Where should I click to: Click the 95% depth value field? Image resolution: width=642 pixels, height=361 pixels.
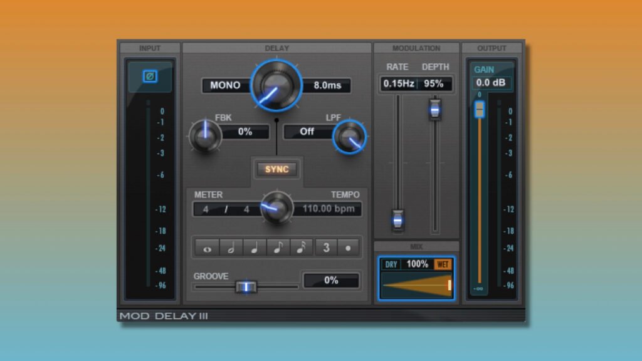click(434, 83)
